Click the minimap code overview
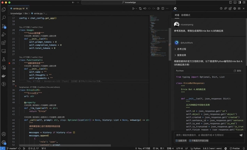This screenshot has width=247, height=150. click(x=159, y=35)
